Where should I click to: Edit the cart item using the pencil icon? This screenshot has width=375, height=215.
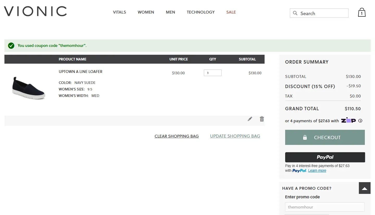tap(250, 119)
